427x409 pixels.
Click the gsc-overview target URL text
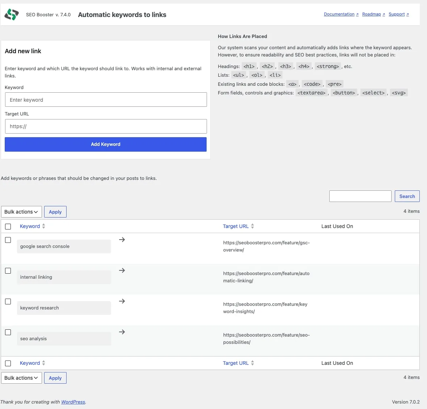[266, 246]
